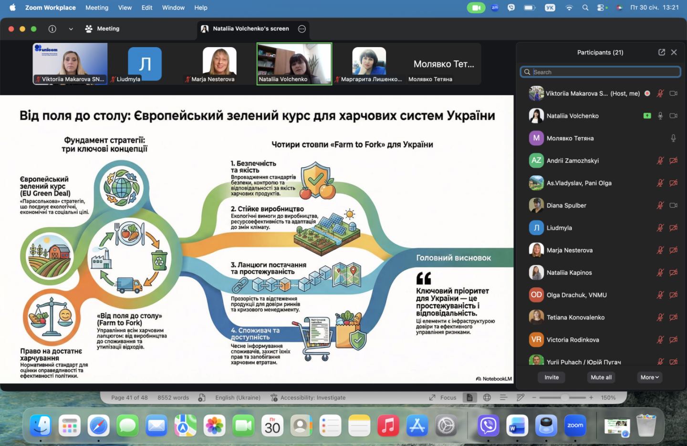Screen dimensions: 687x446
Task: Toggle microphone for Молявко Тетяна
Action: click(x=673, y=138)
